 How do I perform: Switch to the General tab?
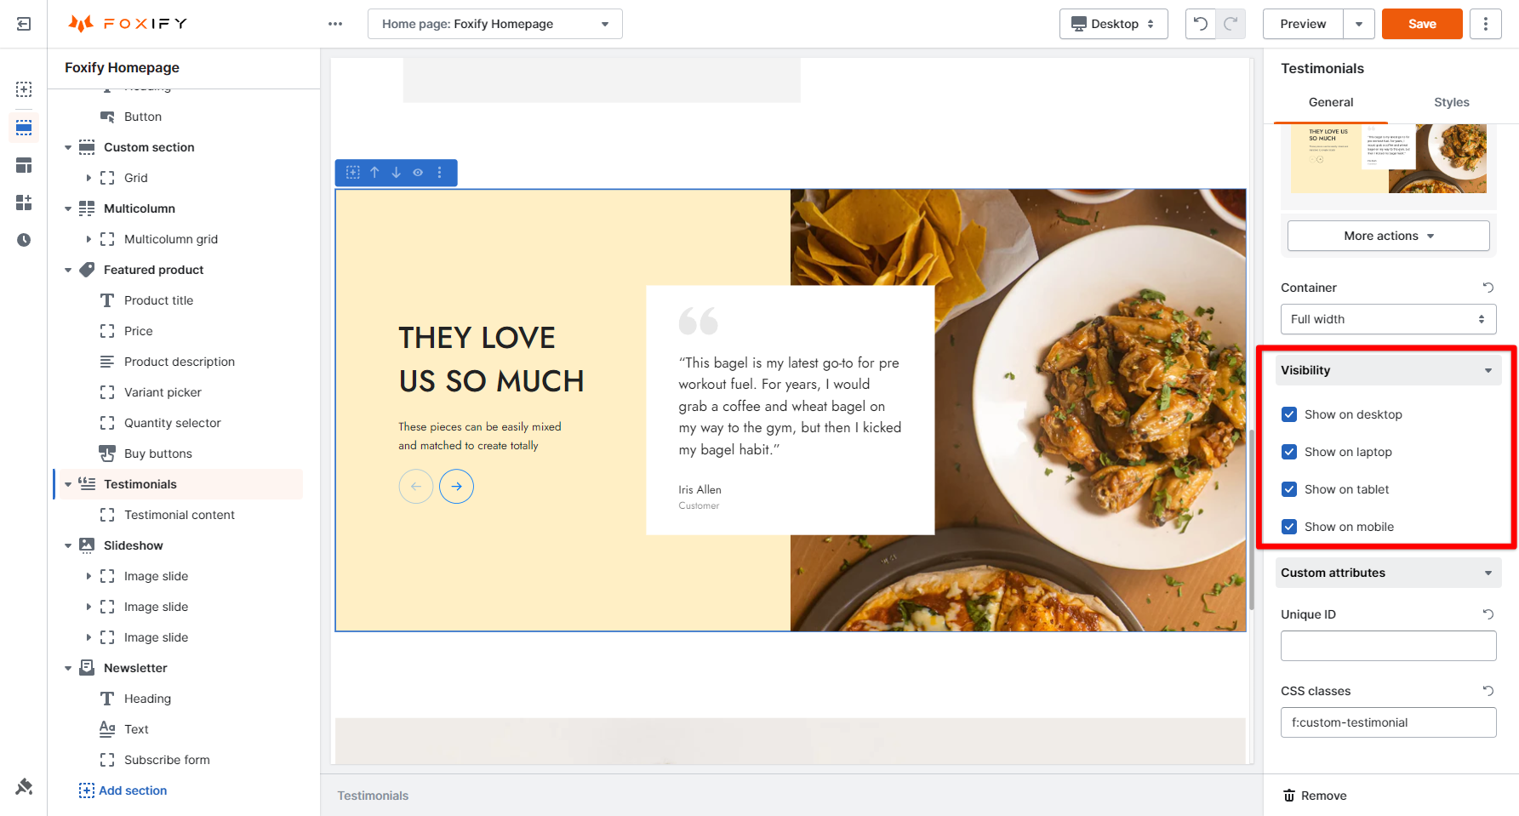coord(1331,102)
